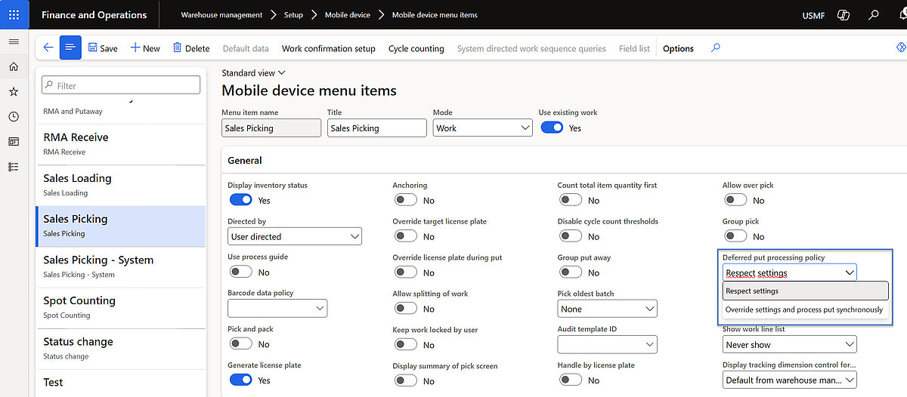Click the back arrow in toolbar
This screenshot has height=397, width=907.
tap(48, 48)
